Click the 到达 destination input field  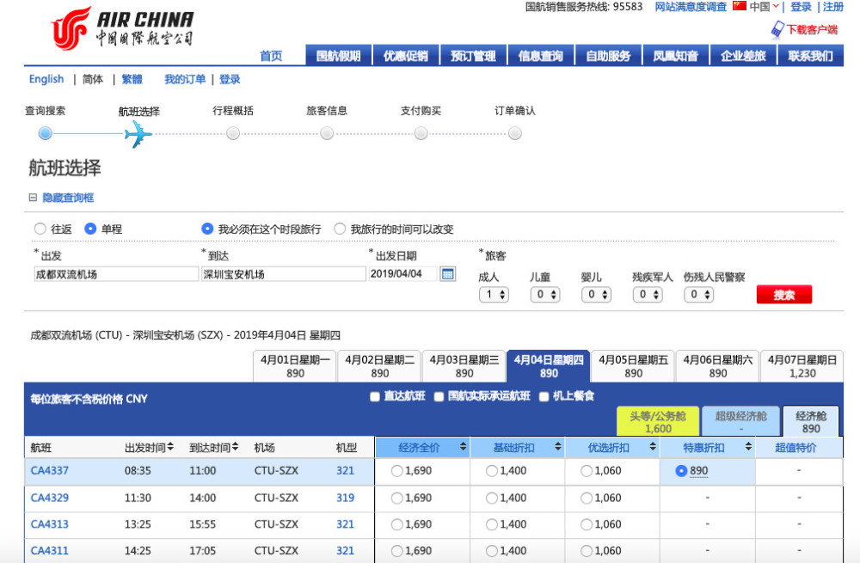tap(284, 273)
